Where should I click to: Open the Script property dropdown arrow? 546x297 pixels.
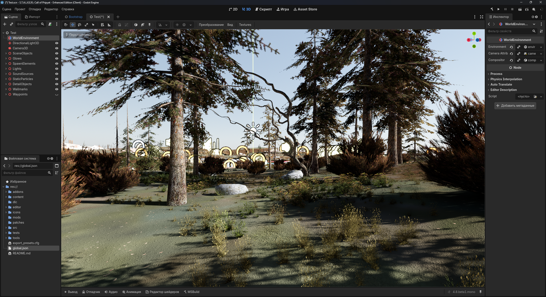[x=541, y=96]
